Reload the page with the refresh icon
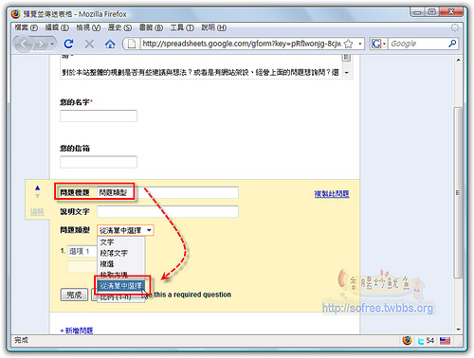The width and height of the screenshot is (474, 358). pyautogui.click(x=68, y=44)
